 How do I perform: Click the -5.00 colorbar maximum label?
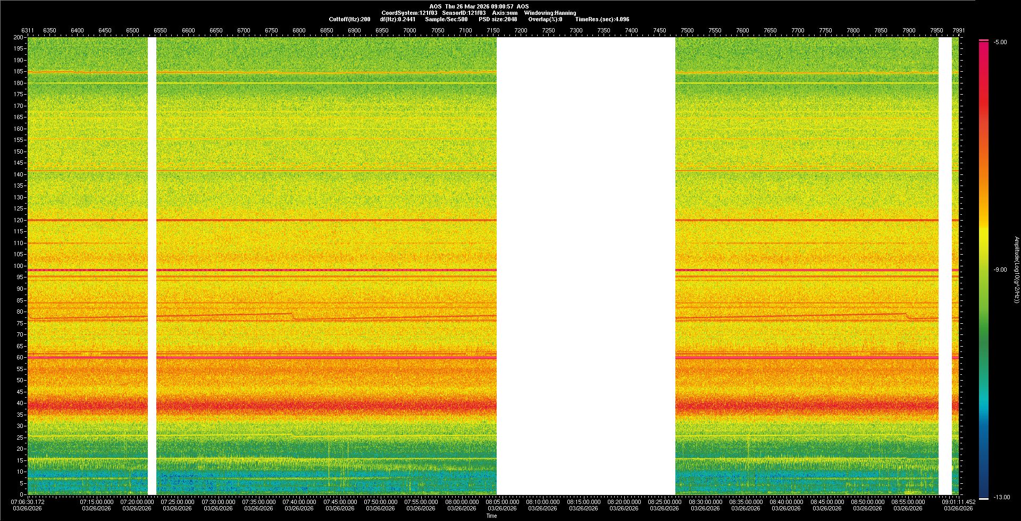point(1000,42)
